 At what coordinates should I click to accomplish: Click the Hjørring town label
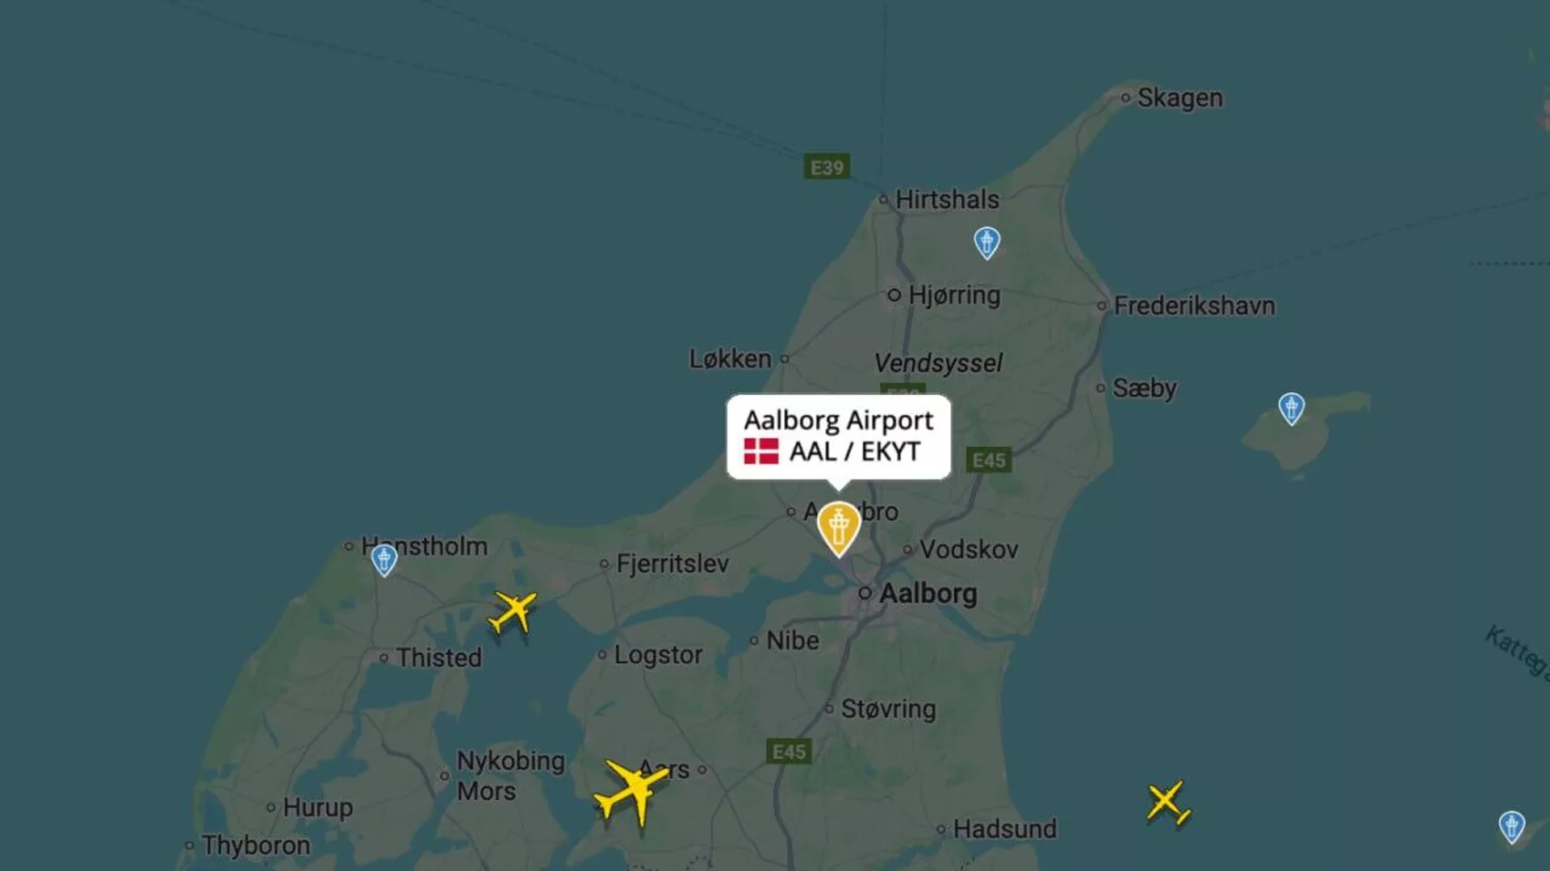pyautogui.click(x=954, y=295)
